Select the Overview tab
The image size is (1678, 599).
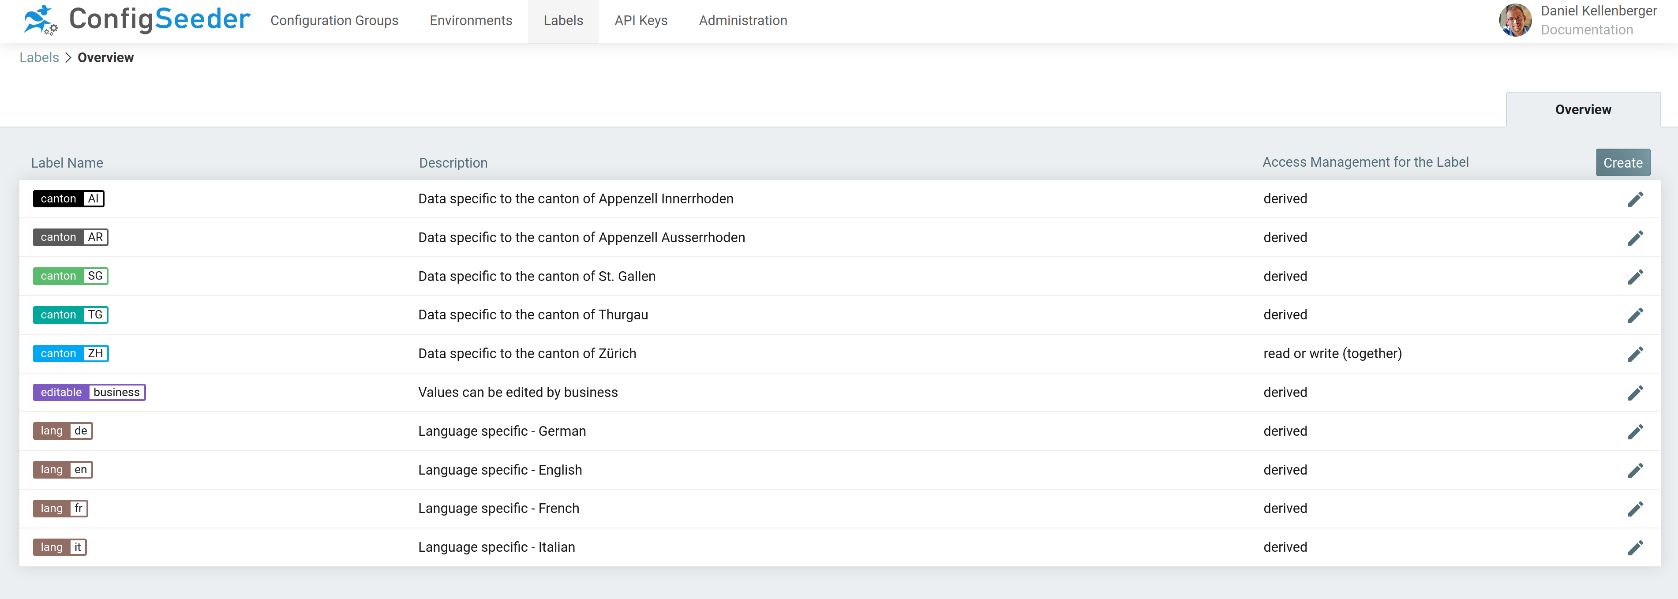(x=1583, y=110)
